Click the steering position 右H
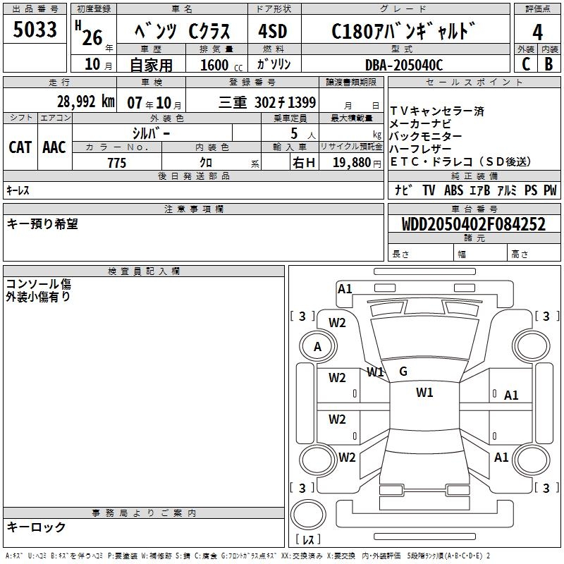The width and height of the screenshot is (564, 564). 304,163
